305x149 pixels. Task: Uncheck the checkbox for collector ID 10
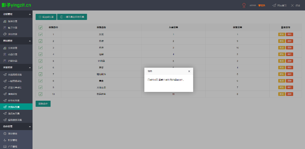point(40,94)
